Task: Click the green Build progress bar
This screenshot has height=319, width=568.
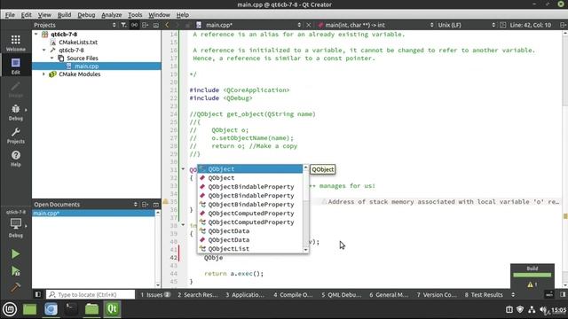Action: [x=532, y=275]
